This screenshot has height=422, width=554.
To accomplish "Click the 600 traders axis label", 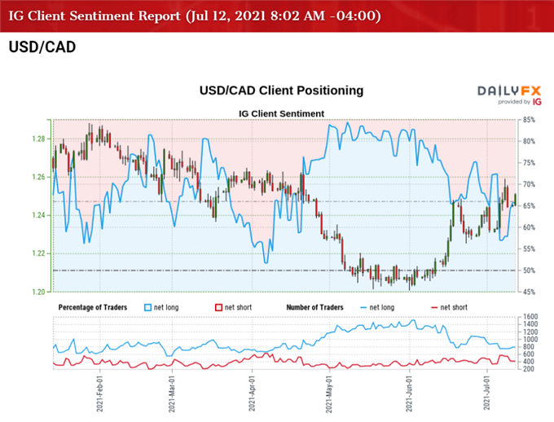I will click(529, 354).
